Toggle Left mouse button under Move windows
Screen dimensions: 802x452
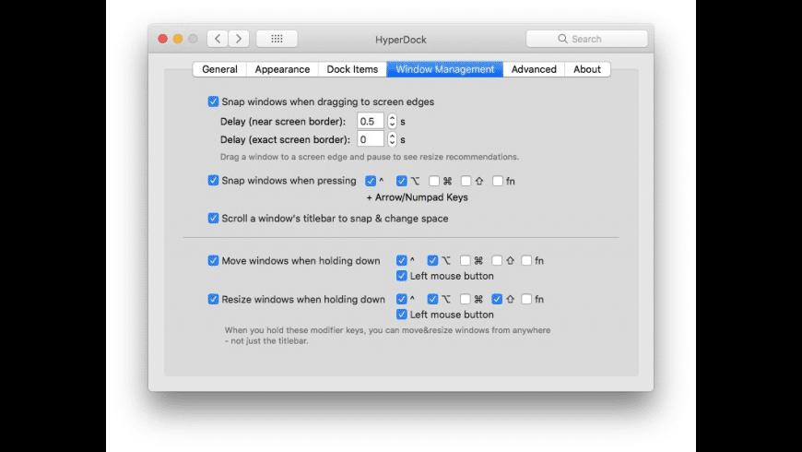pyautogui.click(x=402, y=276)
